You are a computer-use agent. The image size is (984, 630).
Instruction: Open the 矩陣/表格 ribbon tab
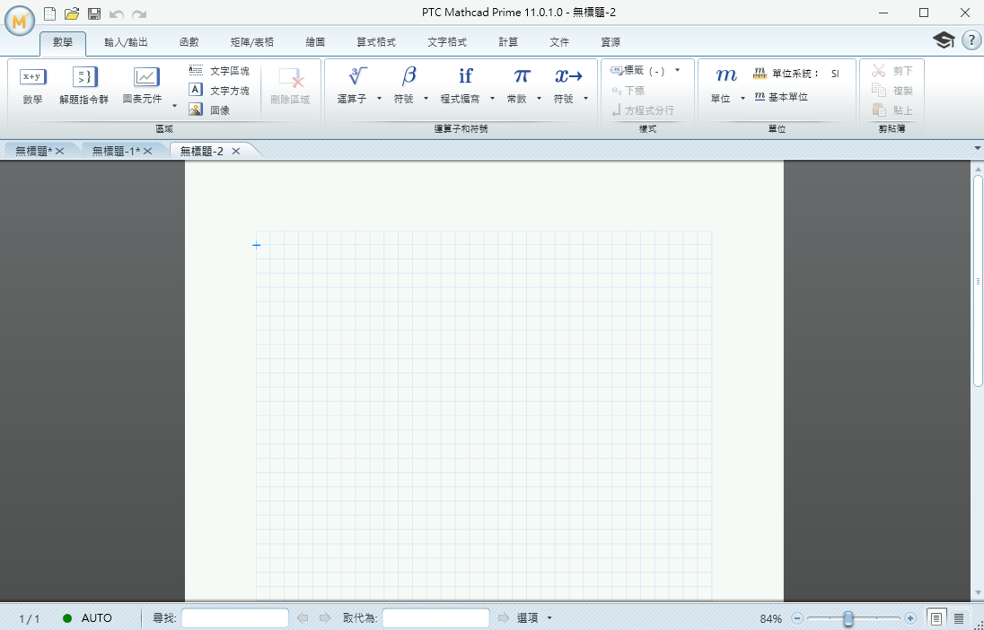(x=251, y=42)
